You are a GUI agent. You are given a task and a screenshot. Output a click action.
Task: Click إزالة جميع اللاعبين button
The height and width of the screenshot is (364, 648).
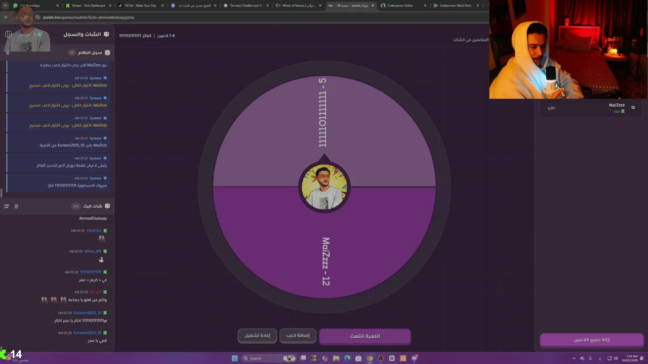point(591,340)
